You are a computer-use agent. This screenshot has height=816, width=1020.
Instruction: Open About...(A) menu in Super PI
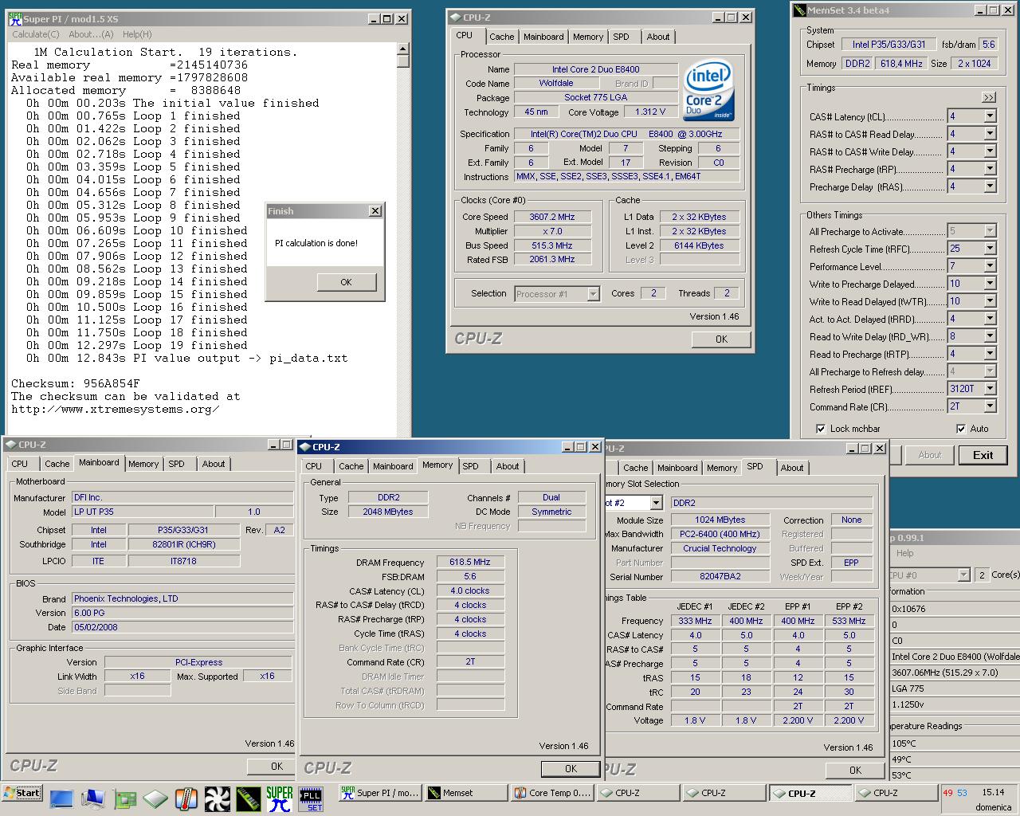pos(91,34)
